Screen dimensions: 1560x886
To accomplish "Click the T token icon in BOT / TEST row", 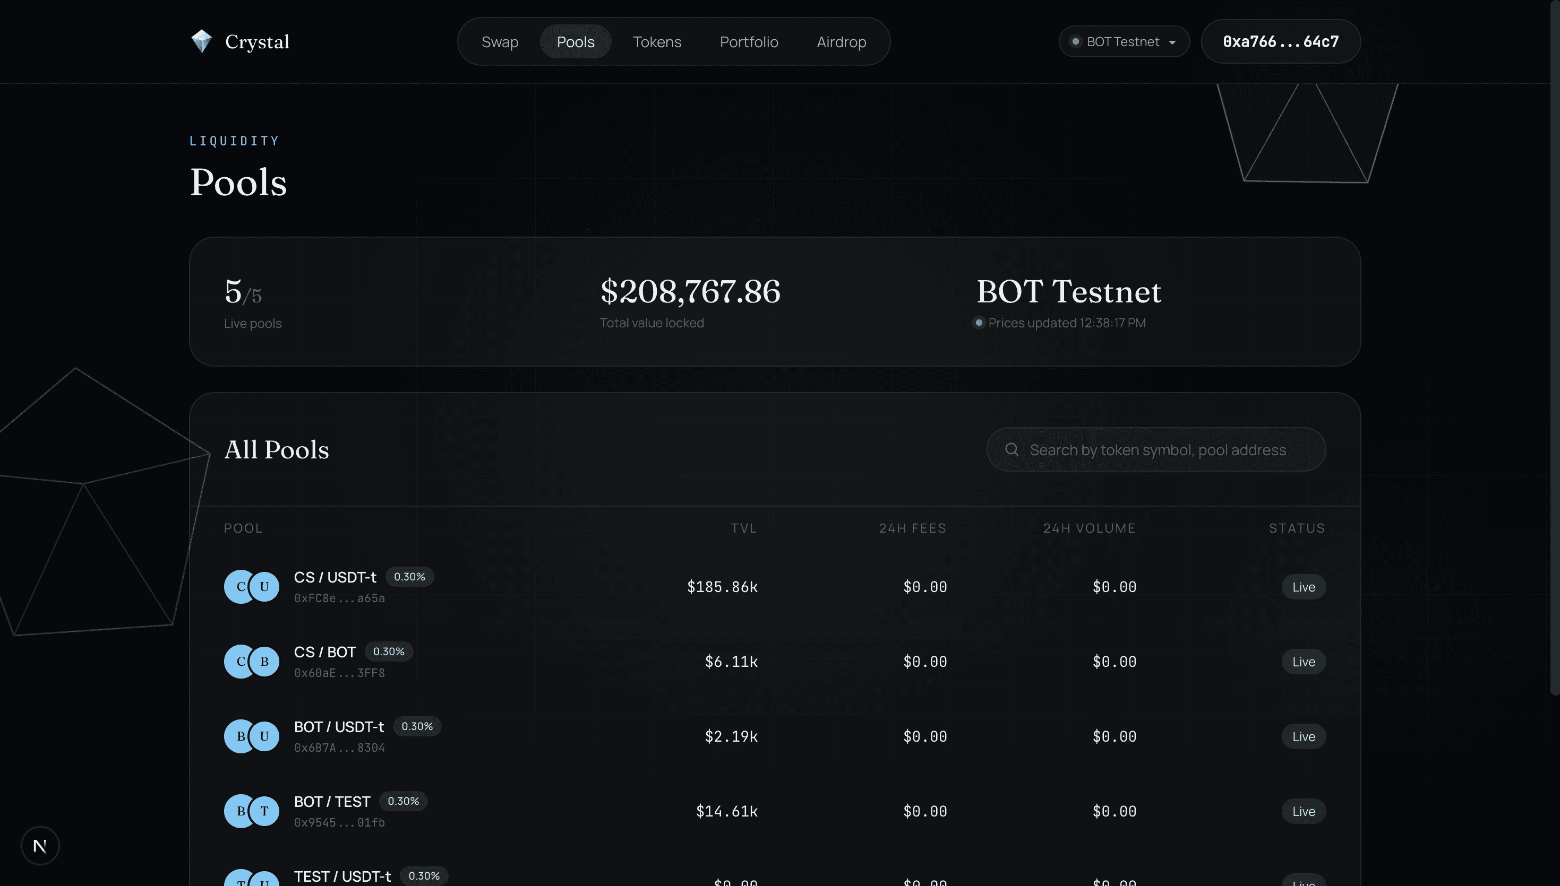I will (264, 811).
